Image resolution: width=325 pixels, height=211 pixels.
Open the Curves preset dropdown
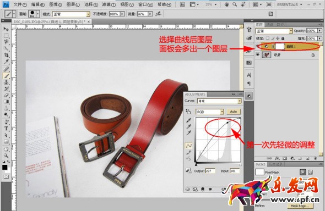pyautogui.click(x=240, y=101)
